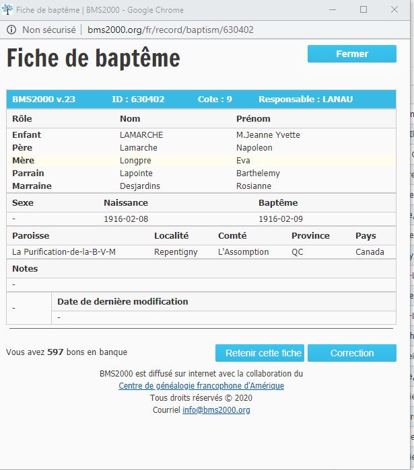Viewport: 414px width, 470px height.
Task: Click the Paroisse column header
Action: tap(30, 236)
